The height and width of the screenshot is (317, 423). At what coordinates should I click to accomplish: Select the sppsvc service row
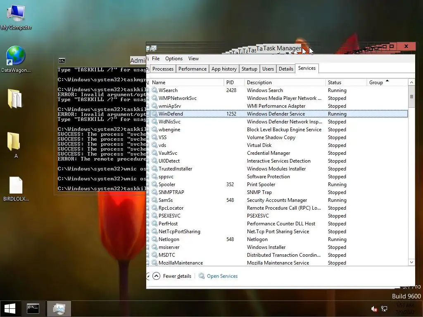click(279, 177)
